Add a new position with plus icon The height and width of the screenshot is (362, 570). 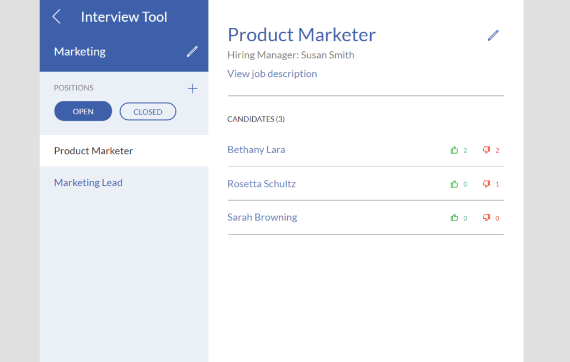[x=192, y=89]
